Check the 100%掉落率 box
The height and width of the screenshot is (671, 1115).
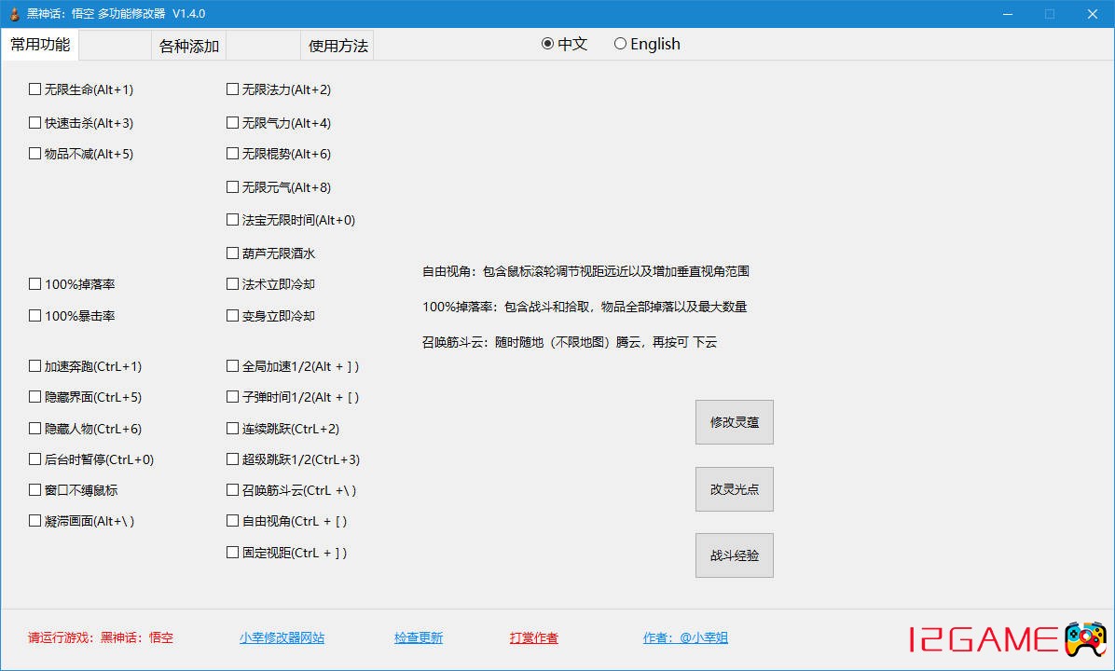click(34, 283)
